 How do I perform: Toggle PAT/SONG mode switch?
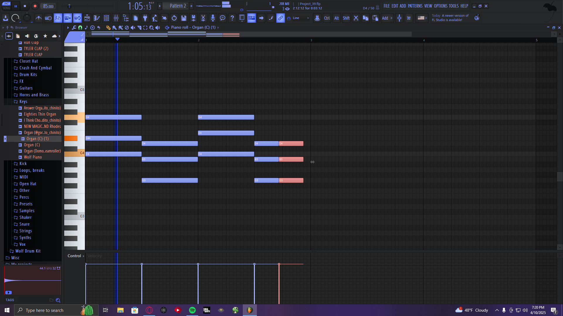tap(6, 6)
